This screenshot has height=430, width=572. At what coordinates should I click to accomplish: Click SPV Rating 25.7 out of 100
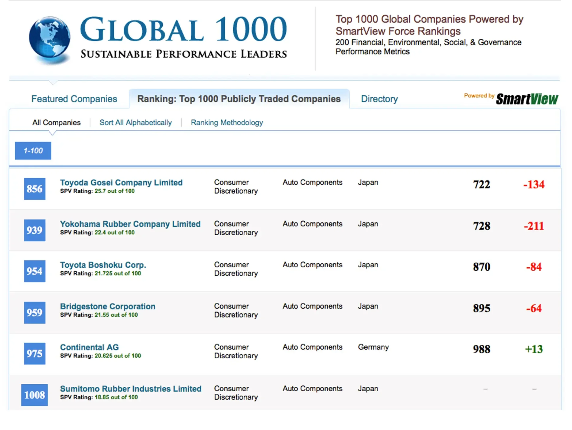click(x=97, y=191)
